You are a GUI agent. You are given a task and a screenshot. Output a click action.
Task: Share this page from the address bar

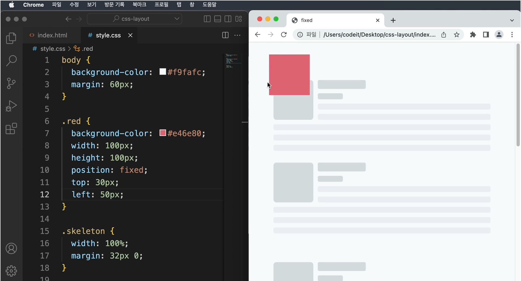click(444, 35)
